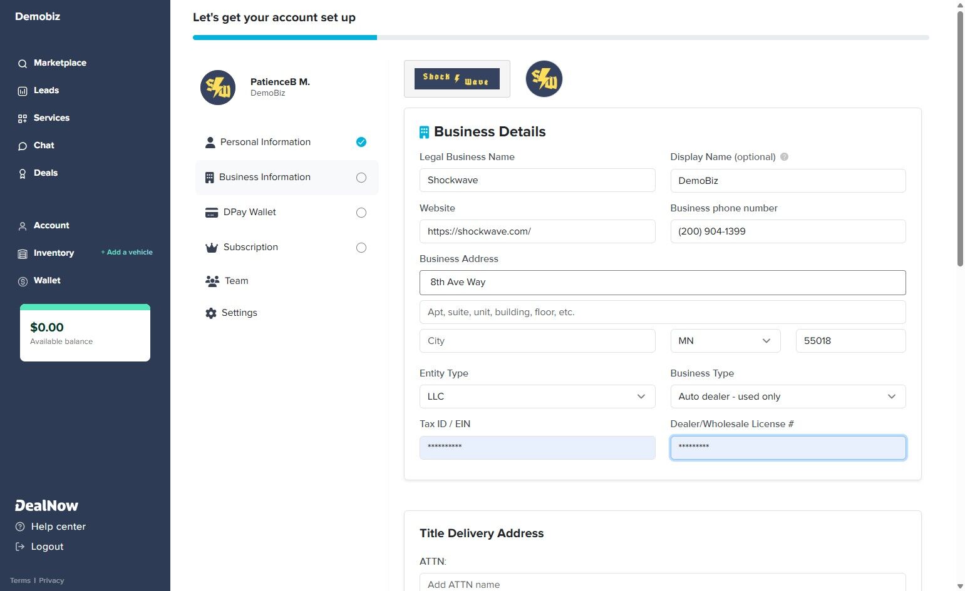Click the setup progress bar
Viewport: 965px width, 591px height.
[x=559, y=38]
